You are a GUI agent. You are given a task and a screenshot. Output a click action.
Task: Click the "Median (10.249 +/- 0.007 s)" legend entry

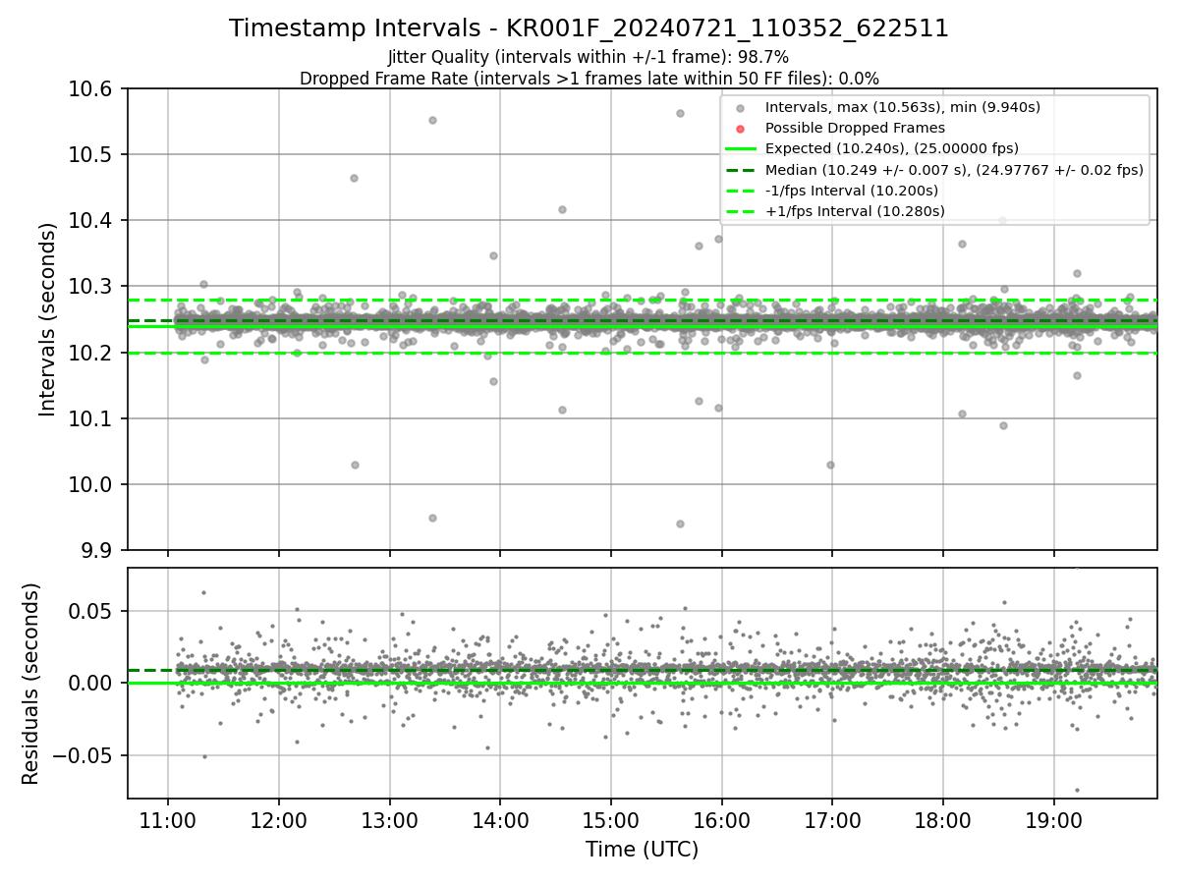click(954, 170)
